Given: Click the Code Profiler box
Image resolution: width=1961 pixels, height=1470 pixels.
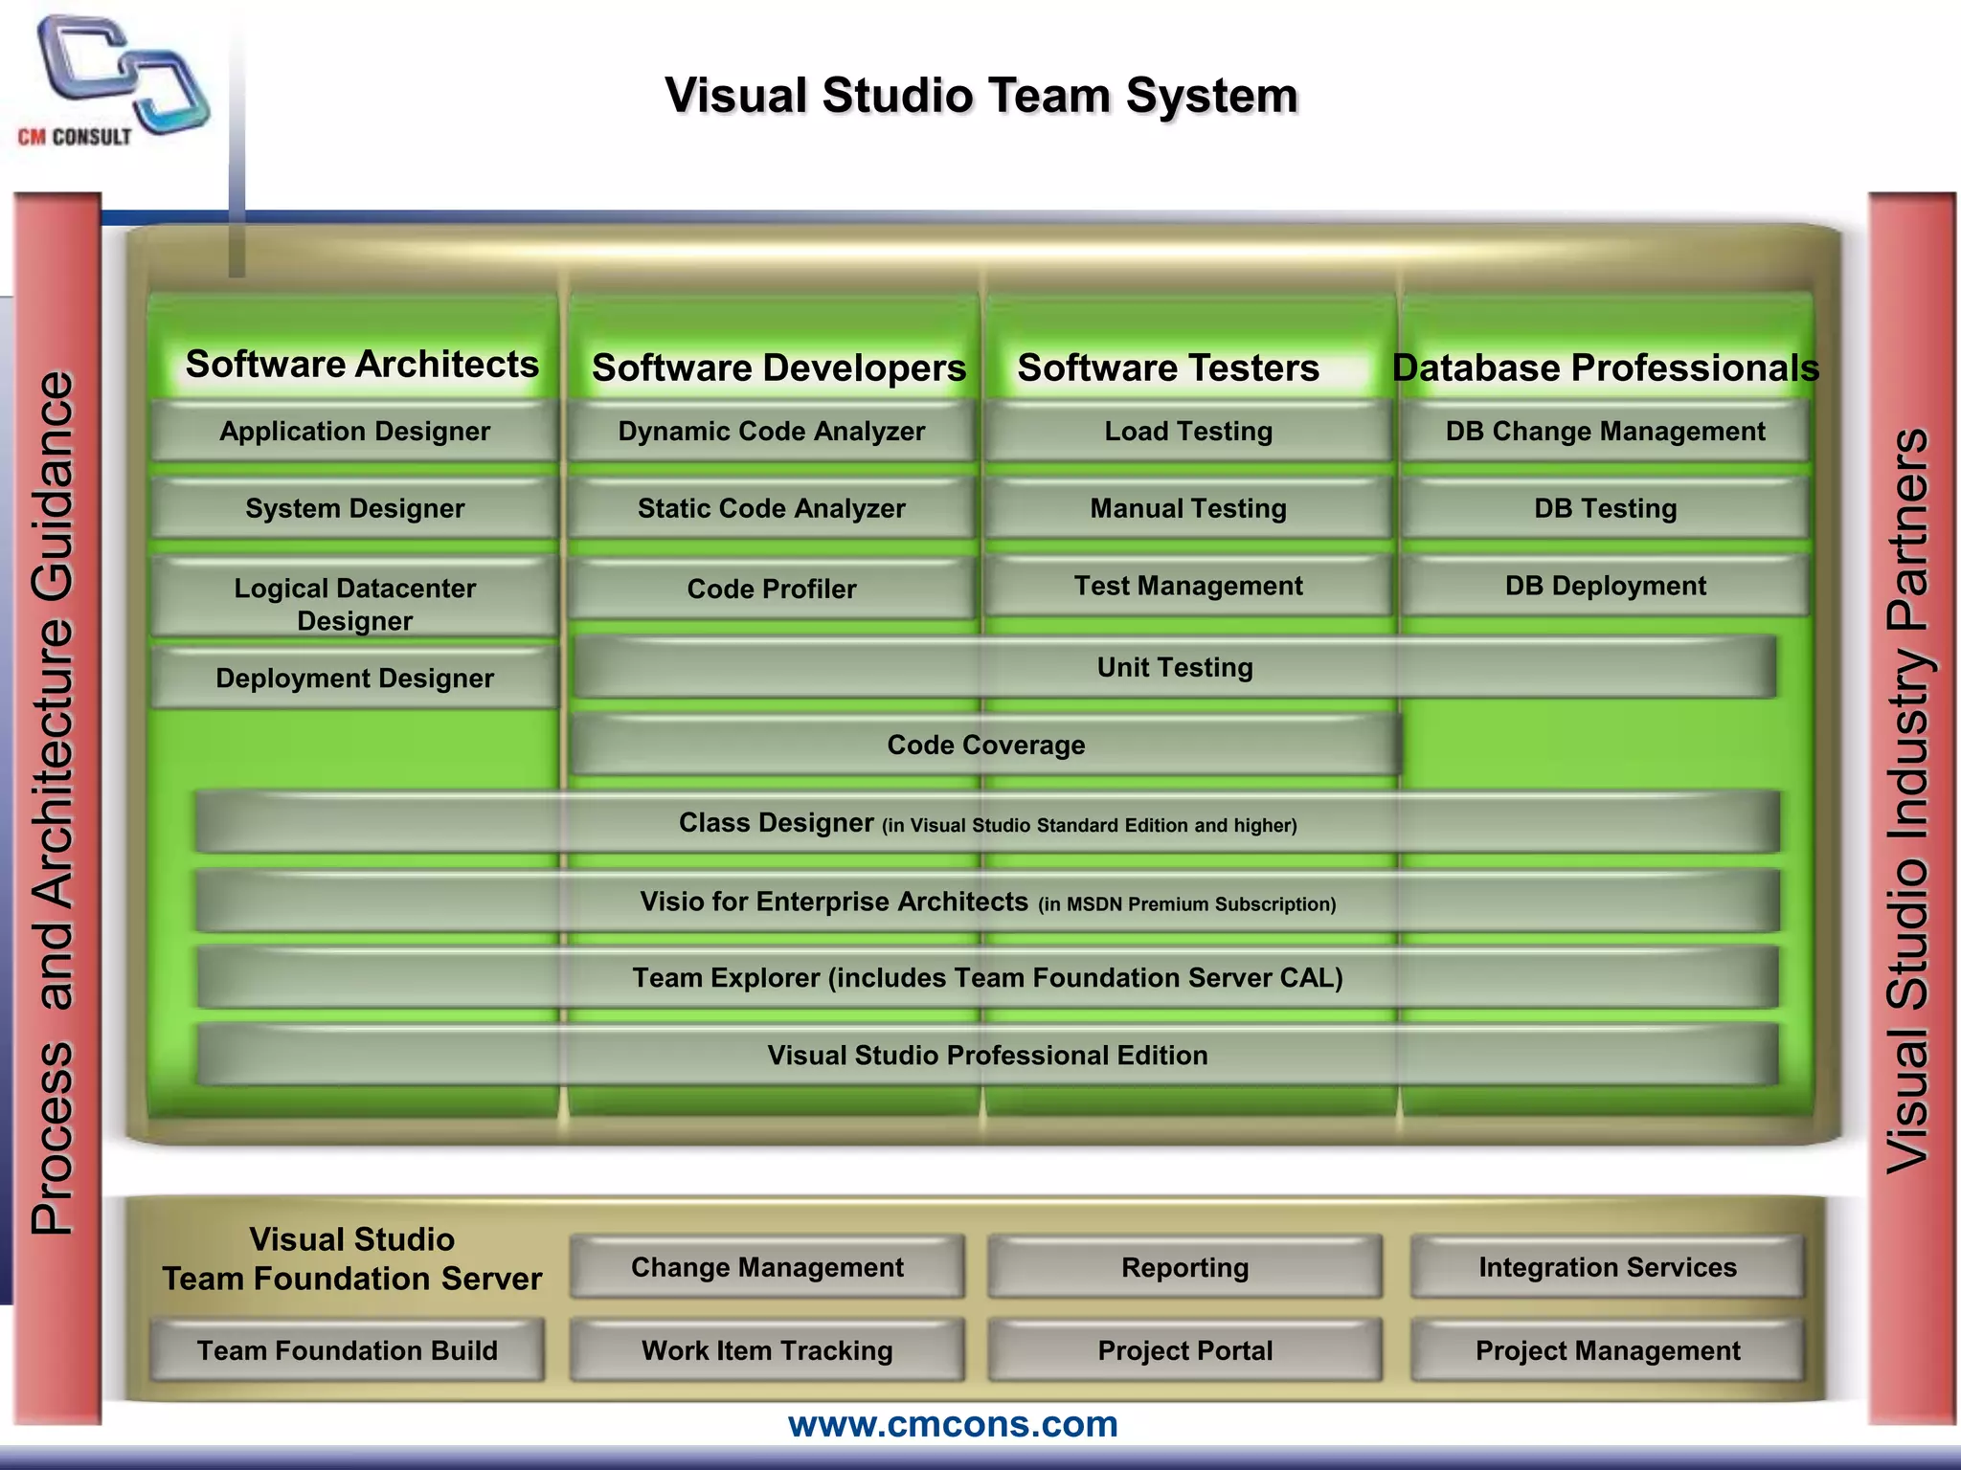Looking at the screenshot, I should click(772, 590).
